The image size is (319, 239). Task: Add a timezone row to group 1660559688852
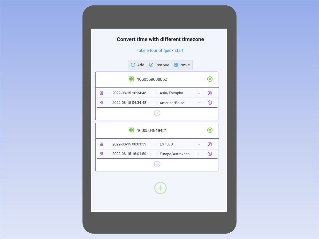157,113
